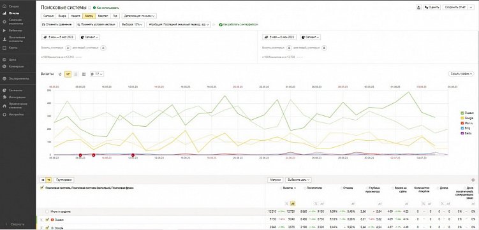Switch table to tree view icon
Screen dimensions: 479x230
[x=48, y=180]
